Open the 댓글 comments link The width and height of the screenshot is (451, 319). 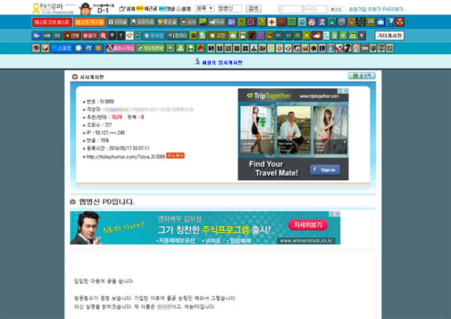point(166,9)
